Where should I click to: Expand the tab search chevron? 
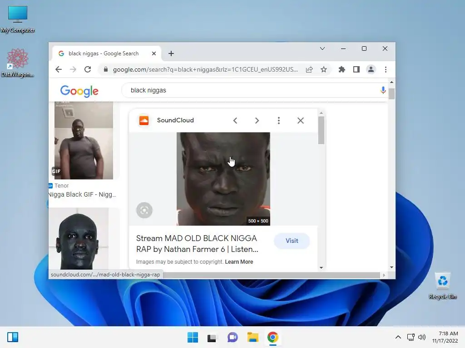pos(322,48)
